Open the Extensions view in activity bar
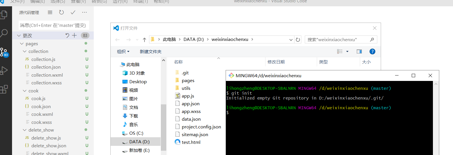 pyautogui.click(x=4, y=89)
